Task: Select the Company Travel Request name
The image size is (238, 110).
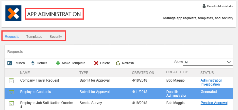Action: click(40, 80)
